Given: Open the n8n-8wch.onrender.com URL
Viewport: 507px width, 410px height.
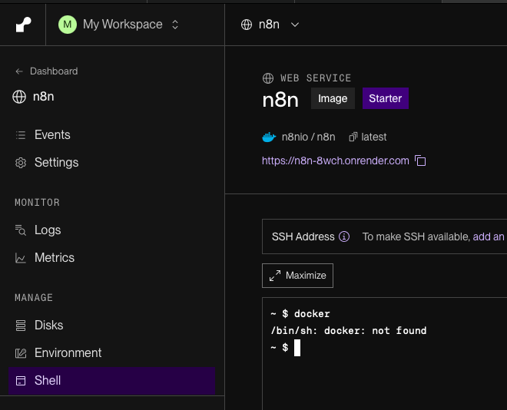Looking at the screenshot, I should point(335,160).
